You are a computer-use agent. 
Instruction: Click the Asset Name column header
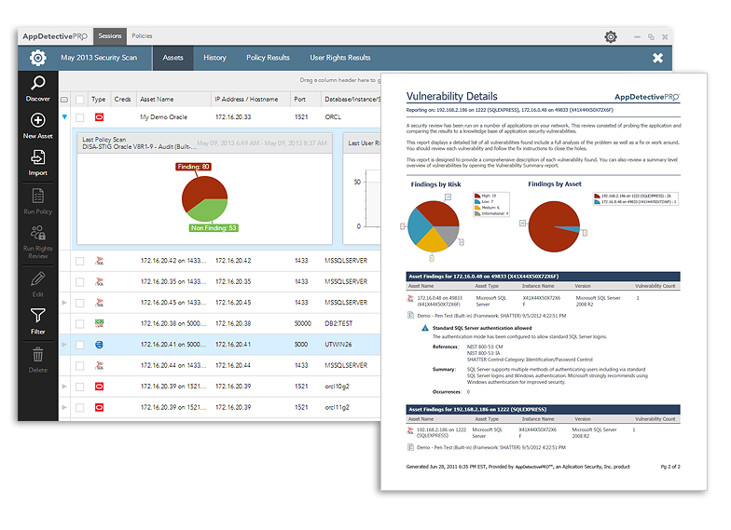coord(157,99)
